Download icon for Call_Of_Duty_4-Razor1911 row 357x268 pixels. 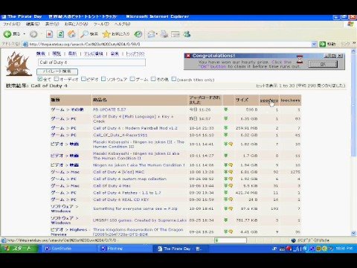click(x=226, y=135)
